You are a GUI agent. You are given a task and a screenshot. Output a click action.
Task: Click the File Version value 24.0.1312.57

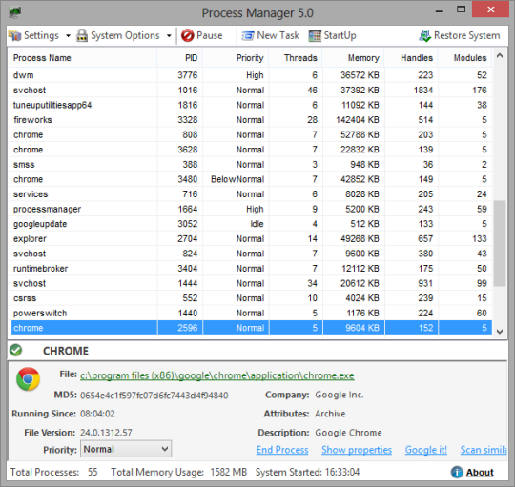[x=106, y=433]
